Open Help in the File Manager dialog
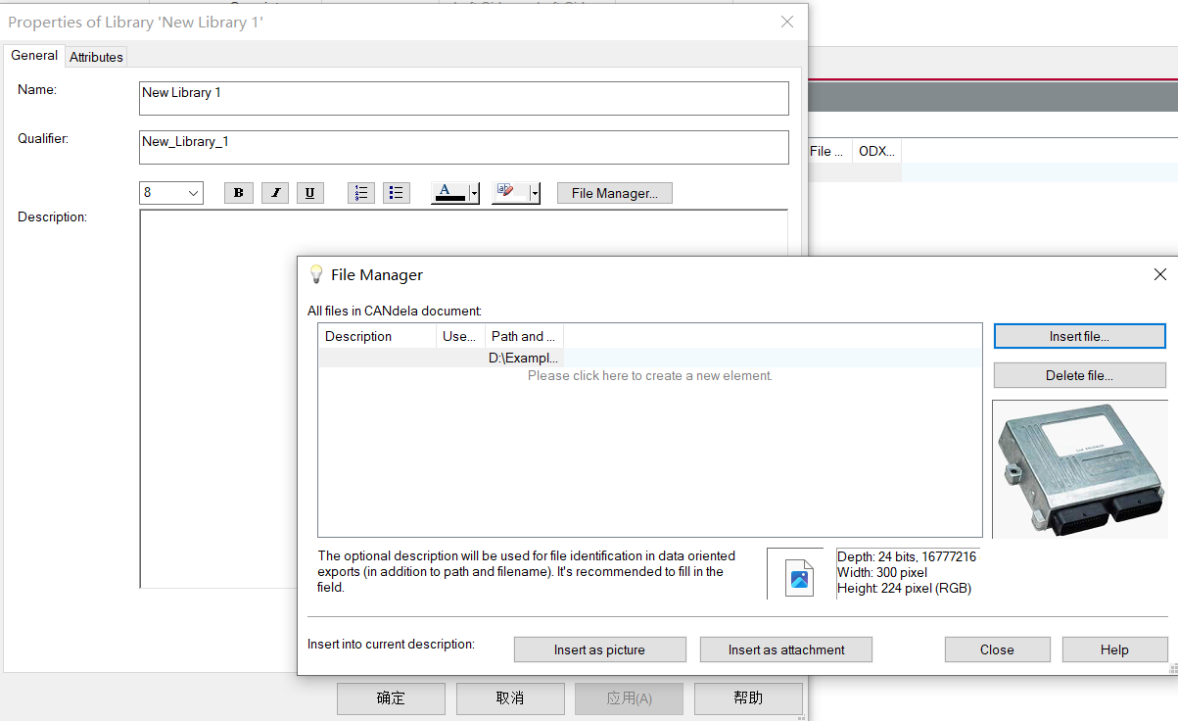 pyautogui.click(x=1114, y=649)
